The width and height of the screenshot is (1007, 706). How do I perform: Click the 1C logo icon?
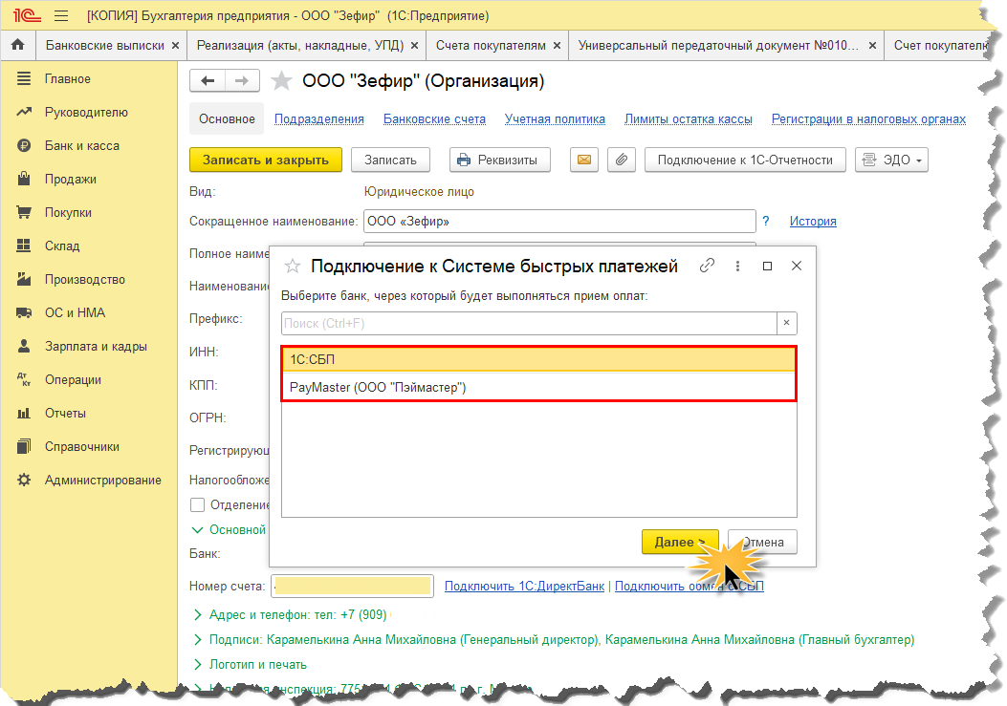(x=27, y=15)
